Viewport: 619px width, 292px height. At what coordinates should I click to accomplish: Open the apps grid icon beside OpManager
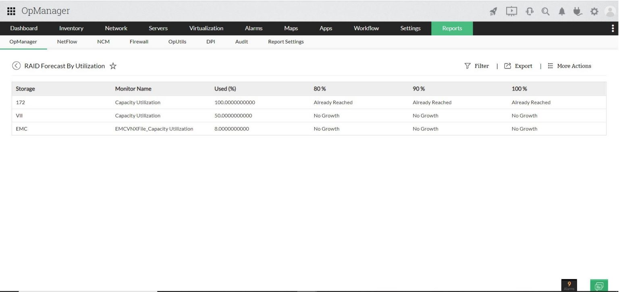(11, 11)
